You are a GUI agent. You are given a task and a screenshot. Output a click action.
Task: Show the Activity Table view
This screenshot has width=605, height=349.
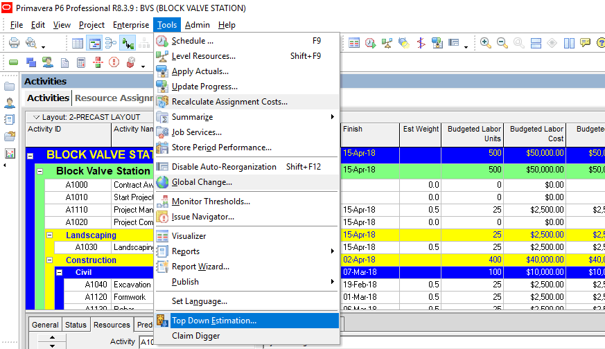[78, 43]
